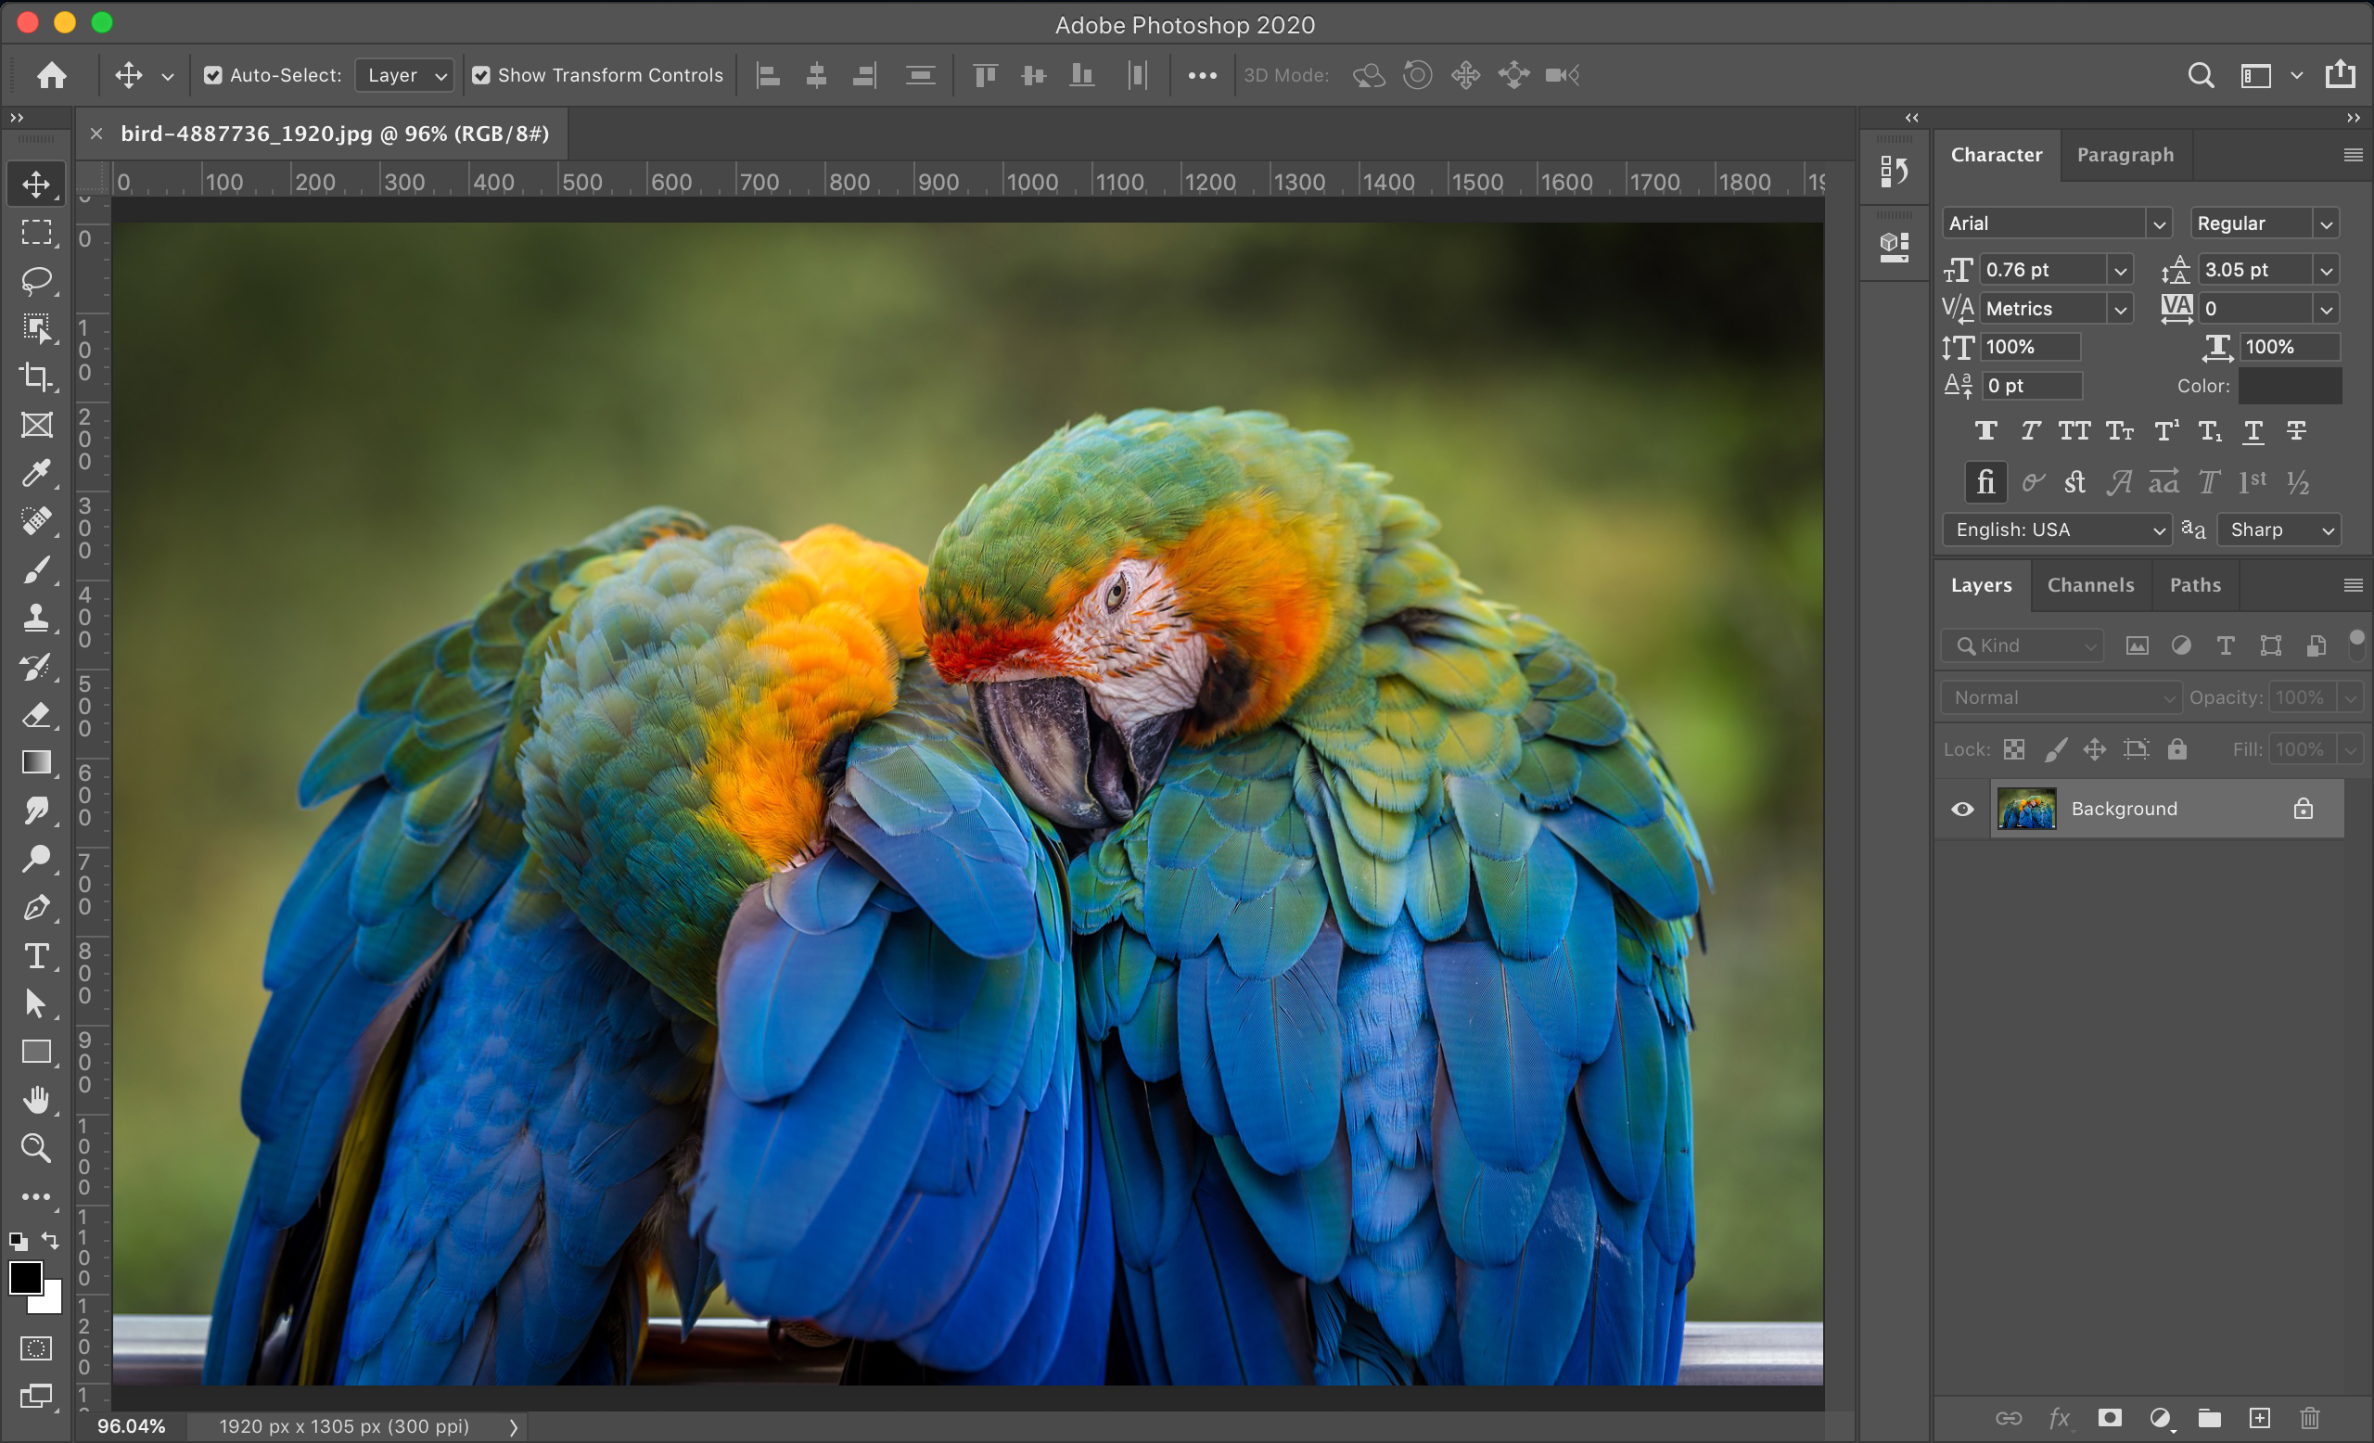
Task: Open the Arial font family dropdown
Action: coord(2158,223)
